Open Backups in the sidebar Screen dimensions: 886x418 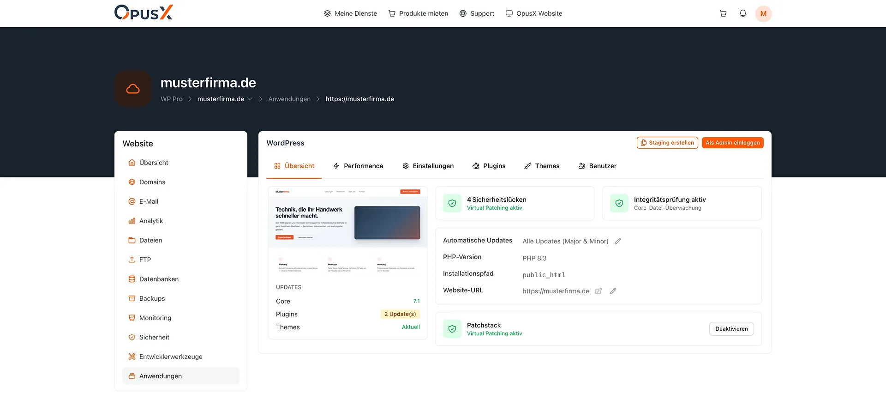click(181, 298)
